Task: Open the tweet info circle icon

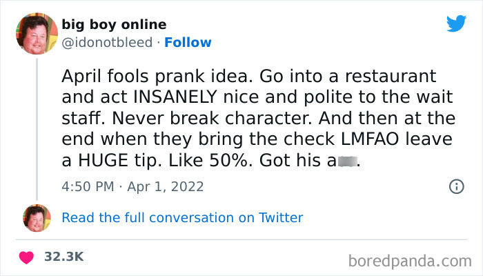Action: click(455, 186)
